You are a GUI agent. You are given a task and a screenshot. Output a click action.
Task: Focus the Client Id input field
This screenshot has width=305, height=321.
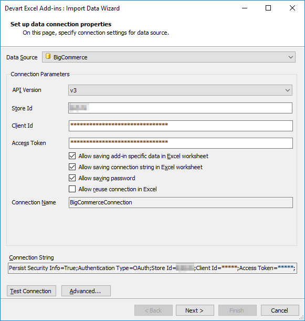click(181, 126)
